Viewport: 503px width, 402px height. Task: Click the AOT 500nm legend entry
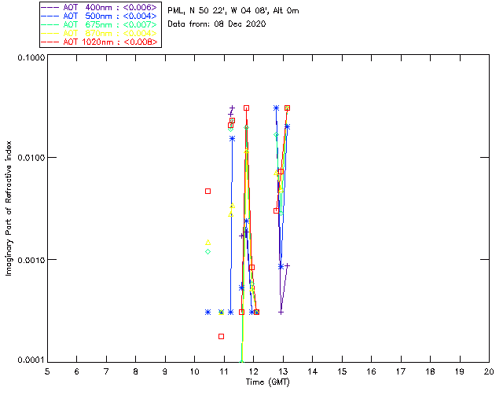pos(100,16)
